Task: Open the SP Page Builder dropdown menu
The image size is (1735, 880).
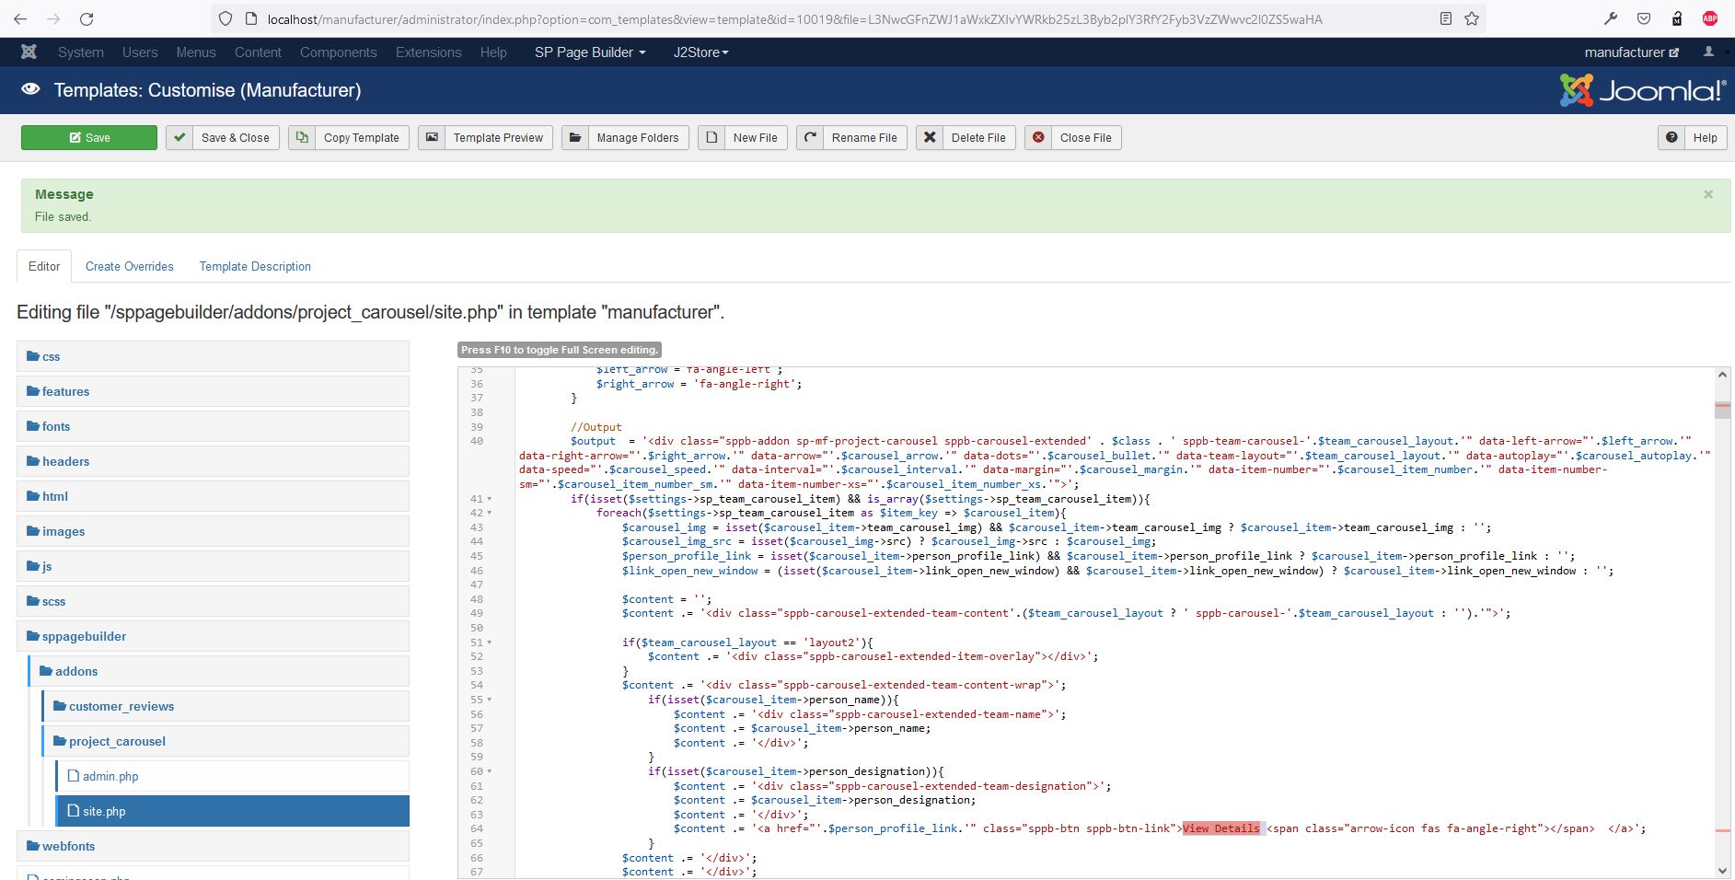Action: [x=590, y=52]
